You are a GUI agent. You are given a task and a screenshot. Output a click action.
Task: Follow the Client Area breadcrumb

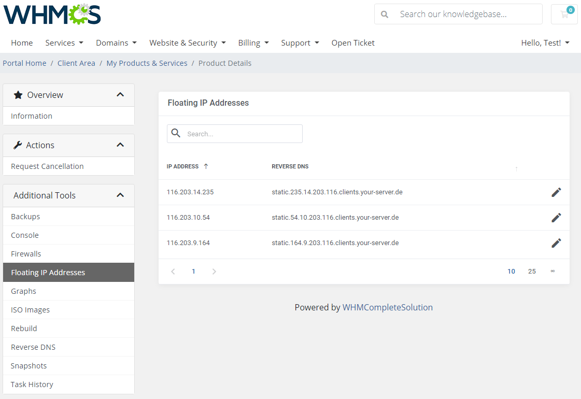76,63
